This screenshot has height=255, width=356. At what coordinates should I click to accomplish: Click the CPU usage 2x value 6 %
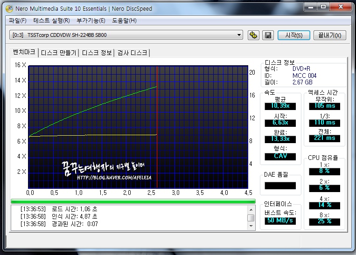(x=324, y=188)
